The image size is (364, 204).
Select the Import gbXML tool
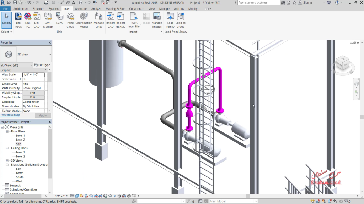click(121, 20)
